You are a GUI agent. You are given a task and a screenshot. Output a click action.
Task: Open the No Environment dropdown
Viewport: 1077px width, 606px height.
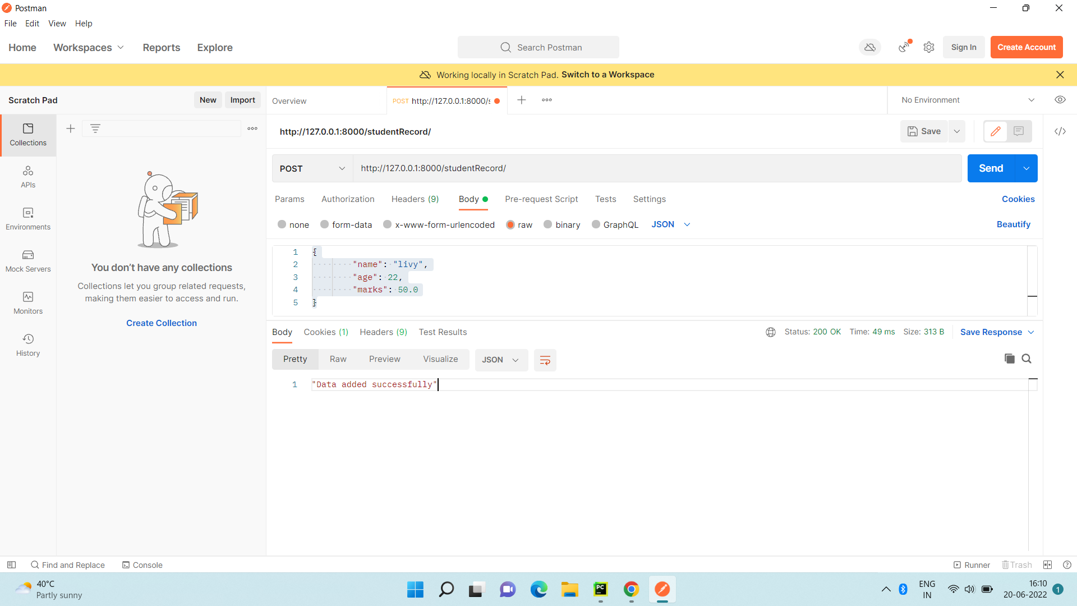pyautogui.click(x=968, y=100)
